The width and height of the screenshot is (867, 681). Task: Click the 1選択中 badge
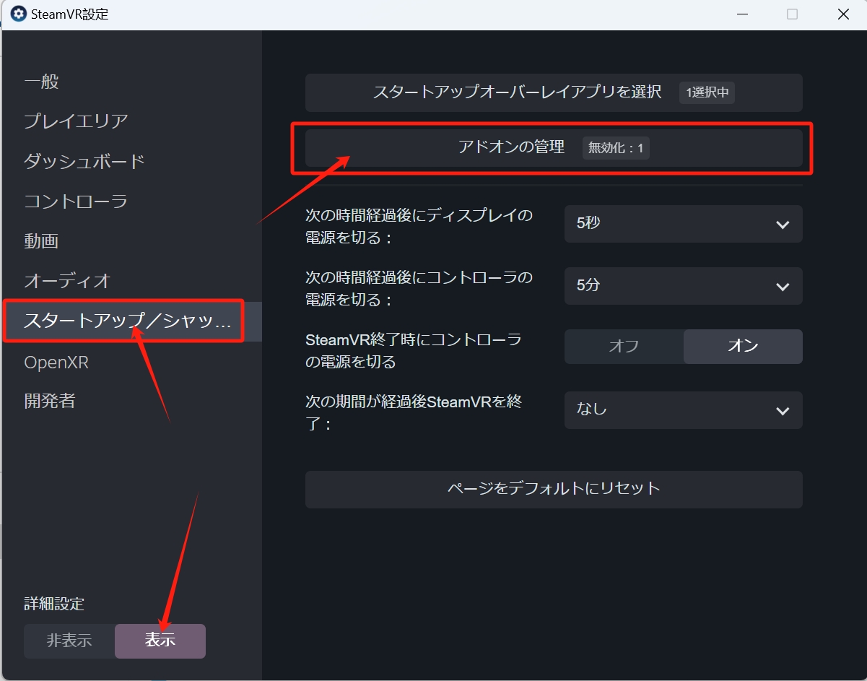(707, 92)
